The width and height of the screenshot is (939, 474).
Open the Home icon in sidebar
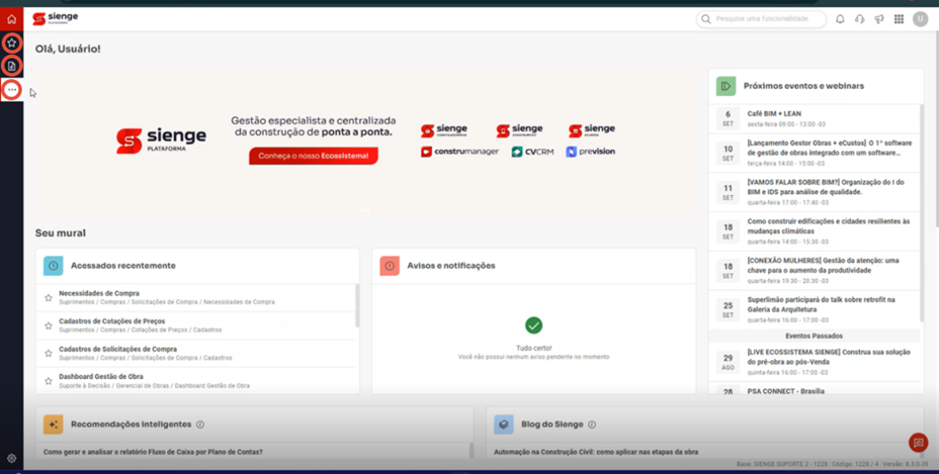pyautogui.click(x=12, y=20)
